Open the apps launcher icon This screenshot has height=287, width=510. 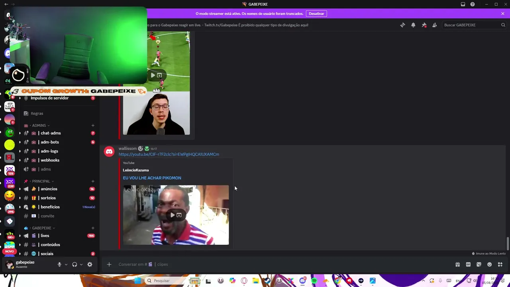click(500, 264)
